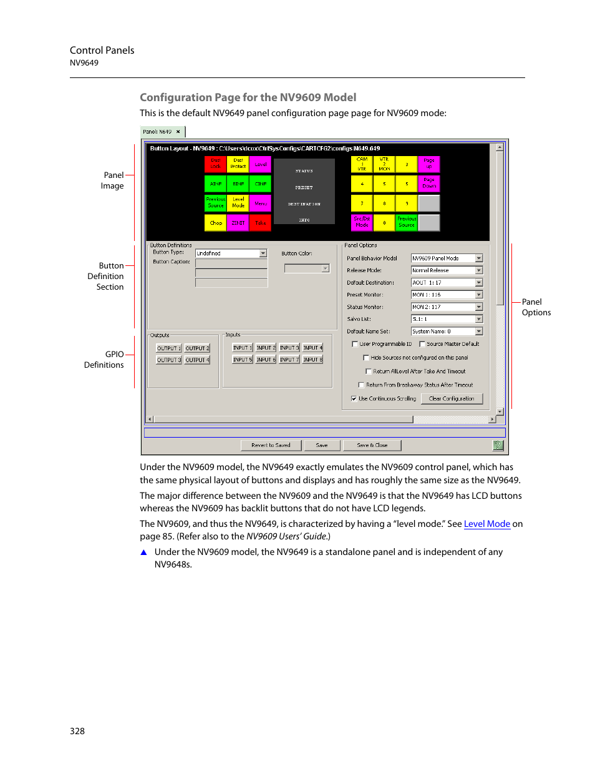Follow the Level Mode hyperlink
This screenshot has height=771, width=595.
[487, 524]
